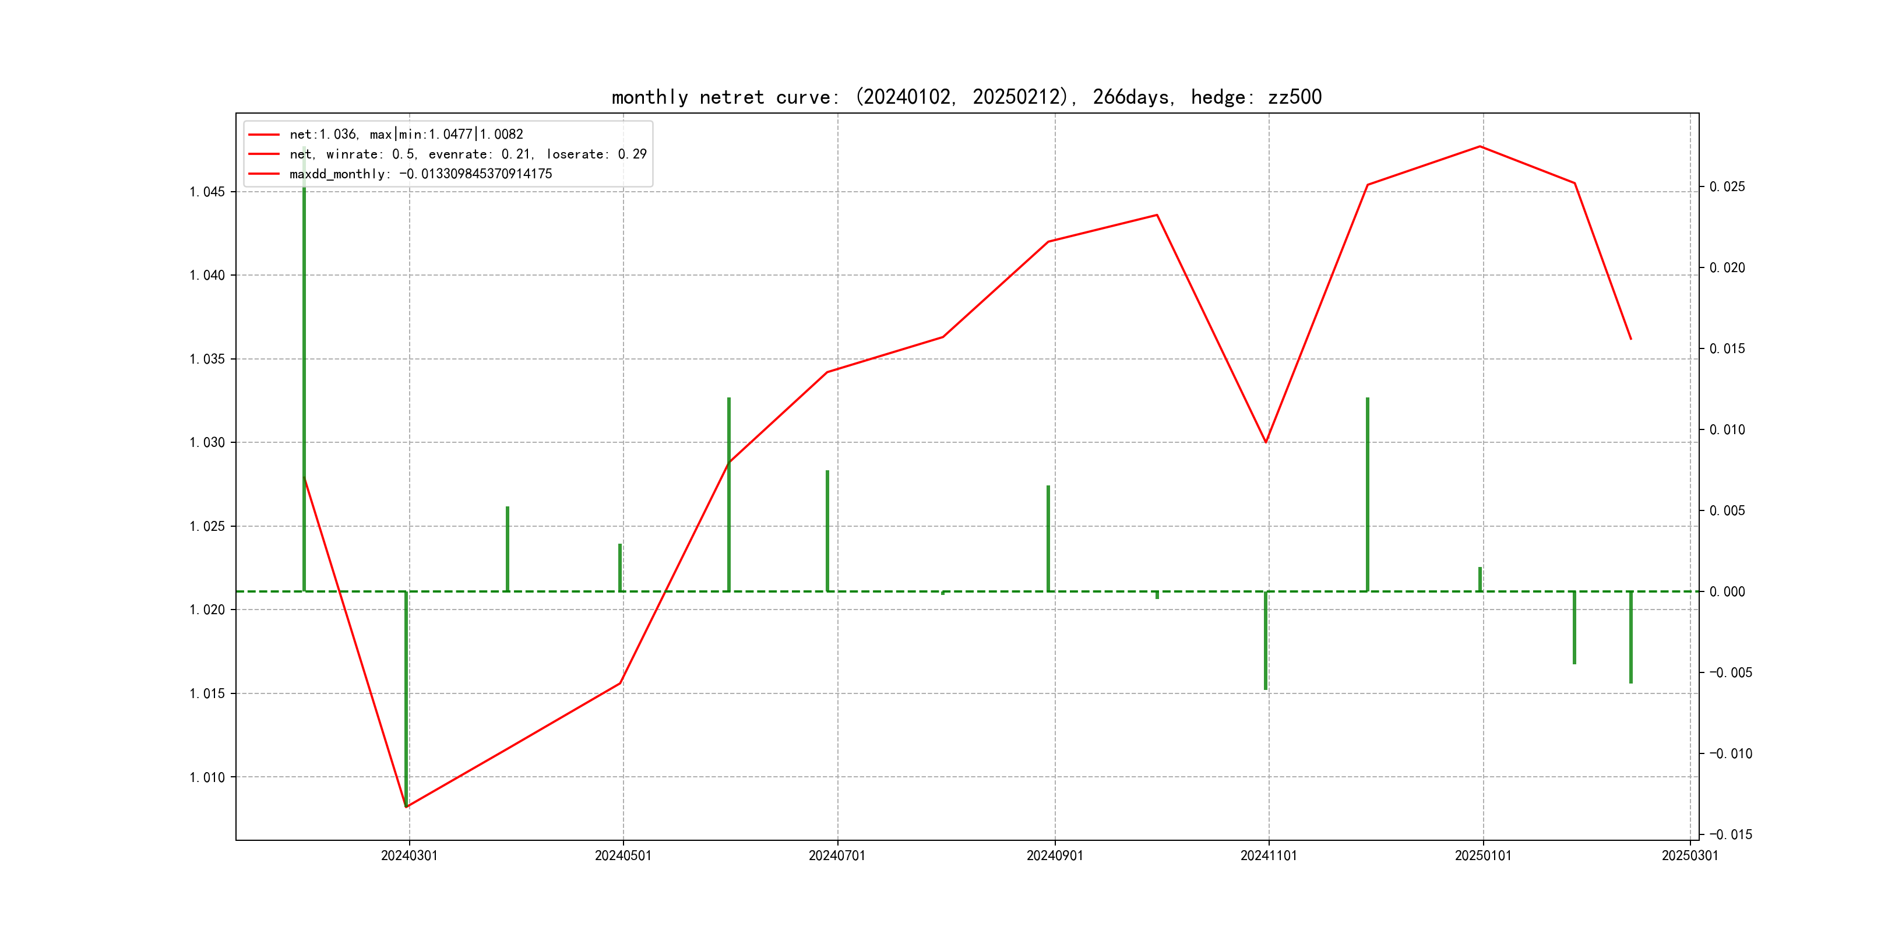Screen dimensions: 1888x944
Task: Click the right y-axis label 0.000
Action: (1727, 591)
